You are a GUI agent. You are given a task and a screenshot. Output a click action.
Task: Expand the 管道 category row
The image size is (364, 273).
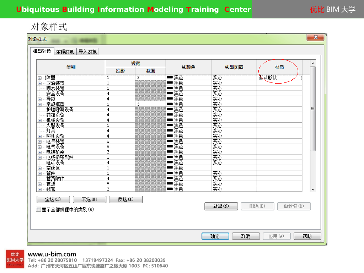tap(39, 184)
